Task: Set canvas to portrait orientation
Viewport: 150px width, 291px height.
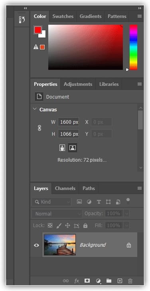Action: (62, 148)
